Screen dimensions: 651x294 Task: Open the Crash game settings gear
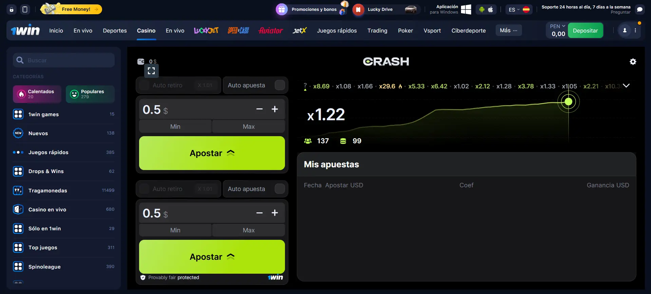tap(633, 62)
